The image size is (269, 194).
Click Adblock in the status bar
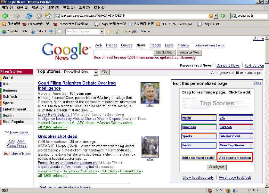click(x=253, y=190)
